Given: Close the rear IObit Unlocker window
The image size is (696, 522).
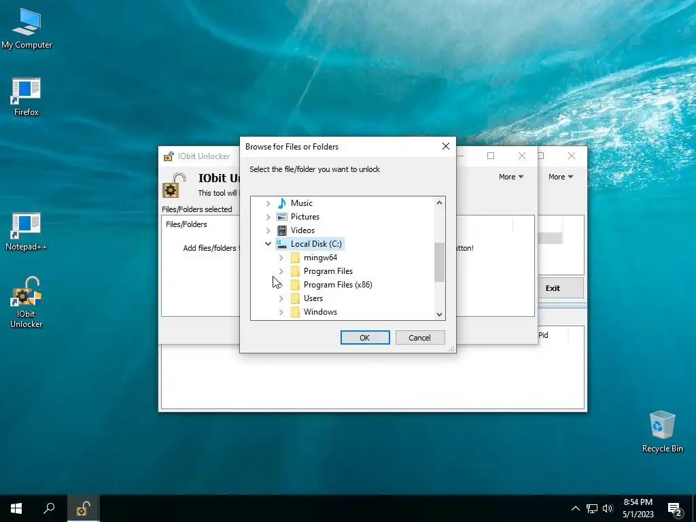Looking at the screenshot, I should 571,156.
